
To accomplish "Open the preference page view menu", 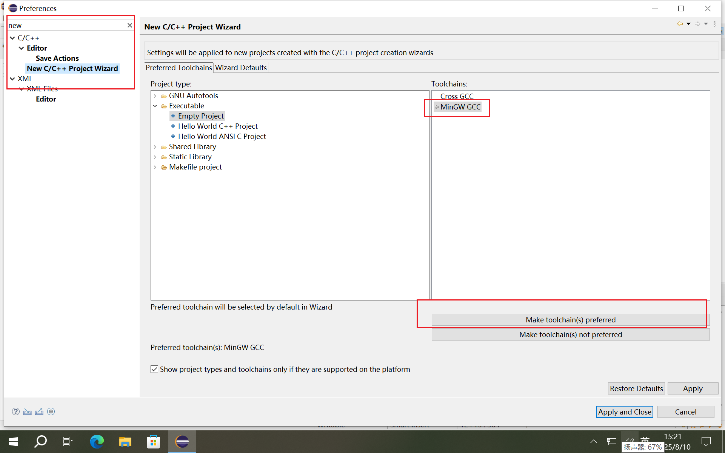I will click(714, 24).
